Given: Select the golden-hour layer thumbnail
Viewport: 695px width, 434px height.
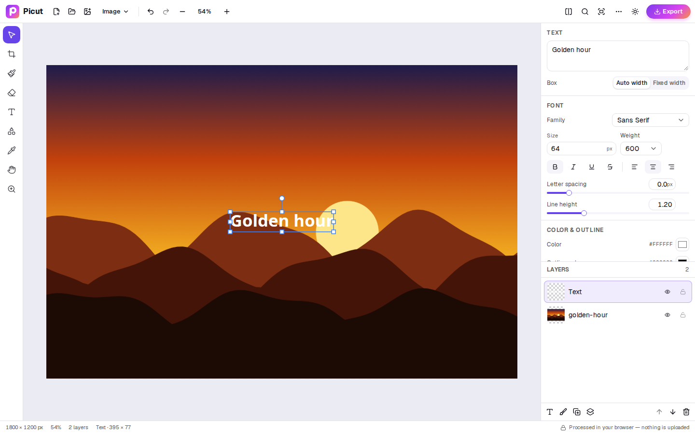Looking at the screenshot, I should (x=556, y=315).
